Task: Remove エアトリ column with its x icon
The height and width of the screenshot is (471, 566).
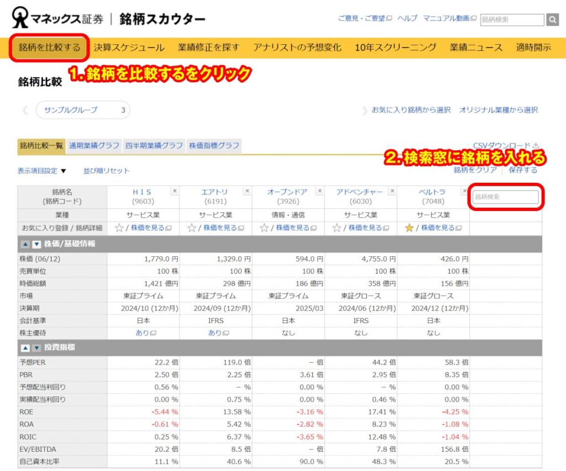Action: (247, 191)
